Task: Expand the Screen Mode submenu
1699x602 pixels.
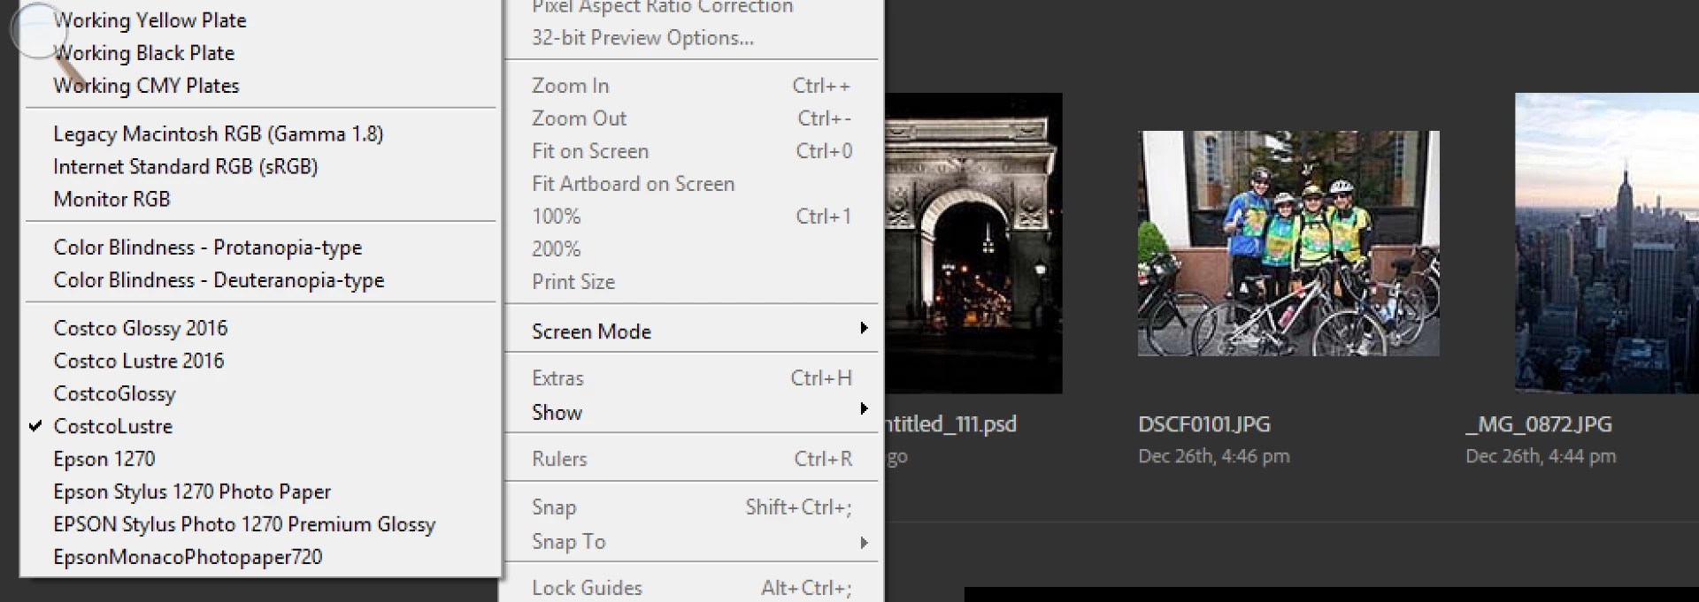Action: tap(692, 331)
